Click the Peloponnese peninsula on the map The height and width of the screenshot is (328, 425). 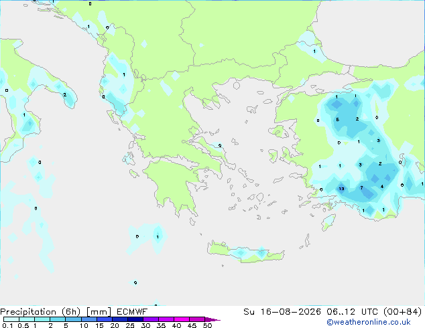coord(174,184)
